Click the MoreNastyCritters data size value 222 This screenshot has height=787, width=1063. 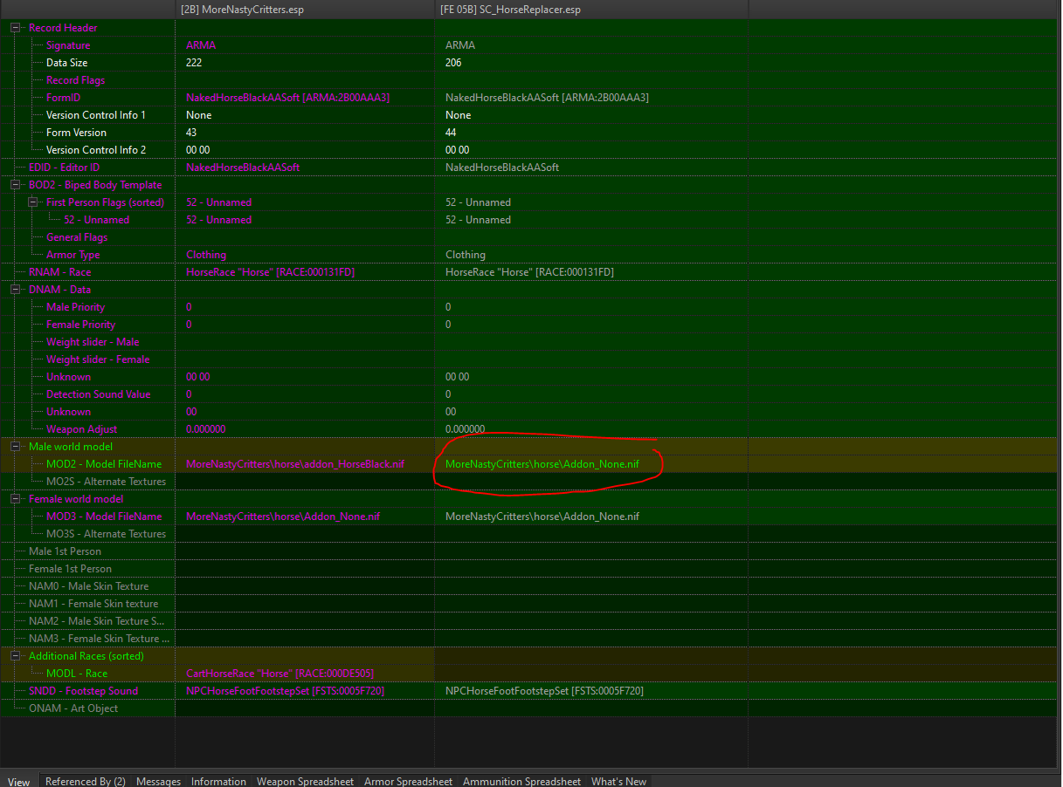[x=195, y=63]
